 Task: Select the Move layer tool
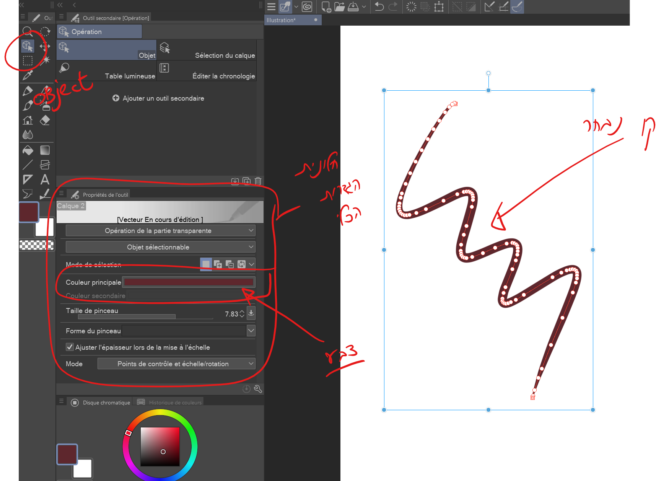45,46
